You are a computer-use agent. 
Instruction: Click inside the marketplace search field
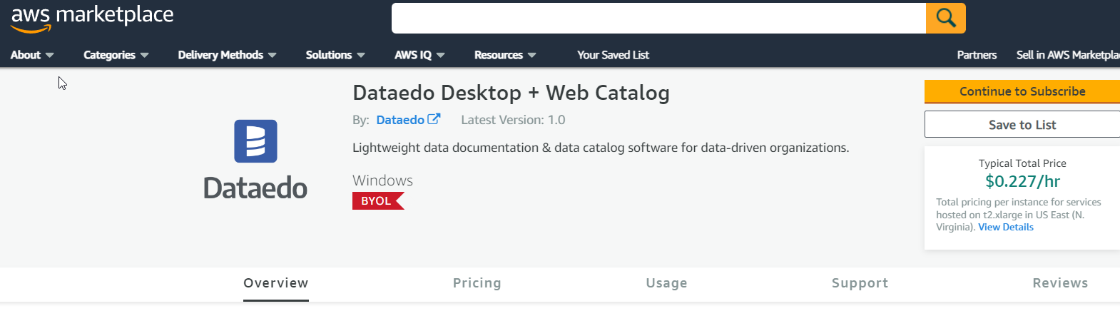coord(658,18)
